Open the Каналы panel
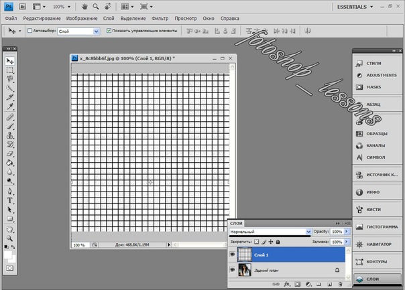Screen dimensions: 405x290 tap(374, 145)
